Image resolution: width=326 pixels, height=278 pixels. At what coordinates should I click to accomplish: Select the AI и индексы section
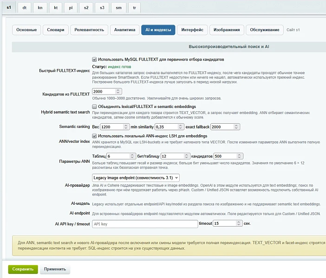pos(158,30)
